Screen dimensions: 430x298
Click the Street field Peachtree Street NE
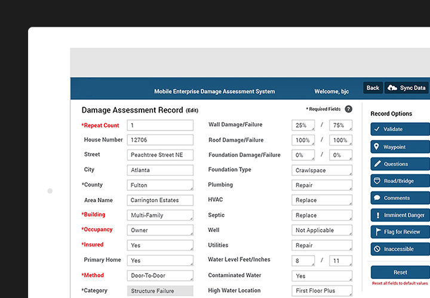pos(160,155)
